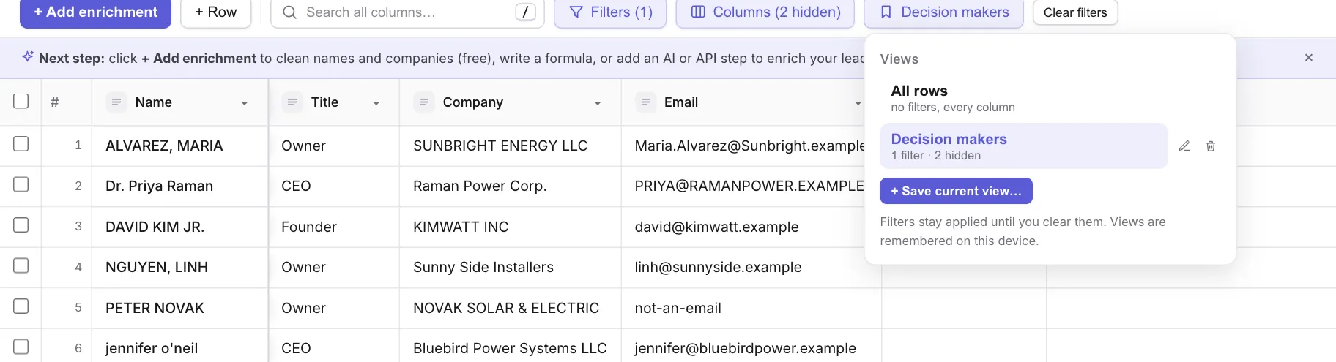Check the row 6 checkbox
The height and width of the screenshot is (362, 1336).
(x=21, y=347)
